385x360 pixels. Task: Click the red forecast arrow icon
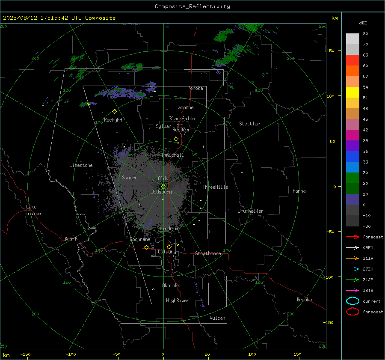(x=352, y=237)
